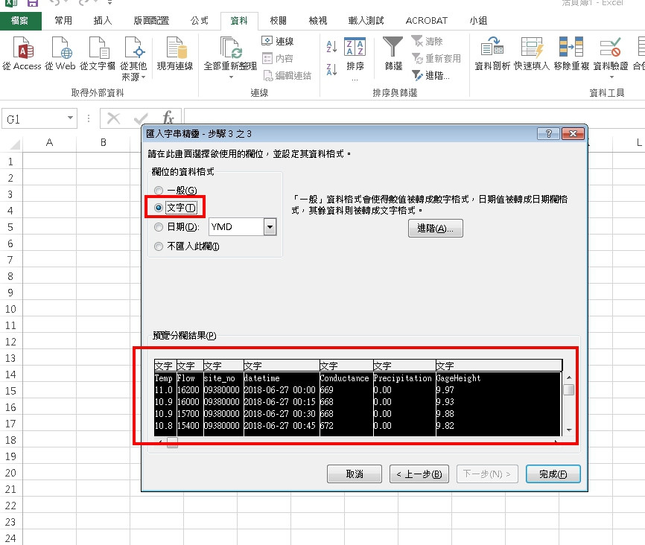Click the save icon in quick access
Screen dimensions: 645x545
coord(33,3)
